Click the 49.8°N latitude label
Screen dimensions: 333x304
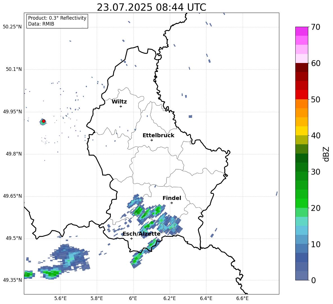coord(14,154)
